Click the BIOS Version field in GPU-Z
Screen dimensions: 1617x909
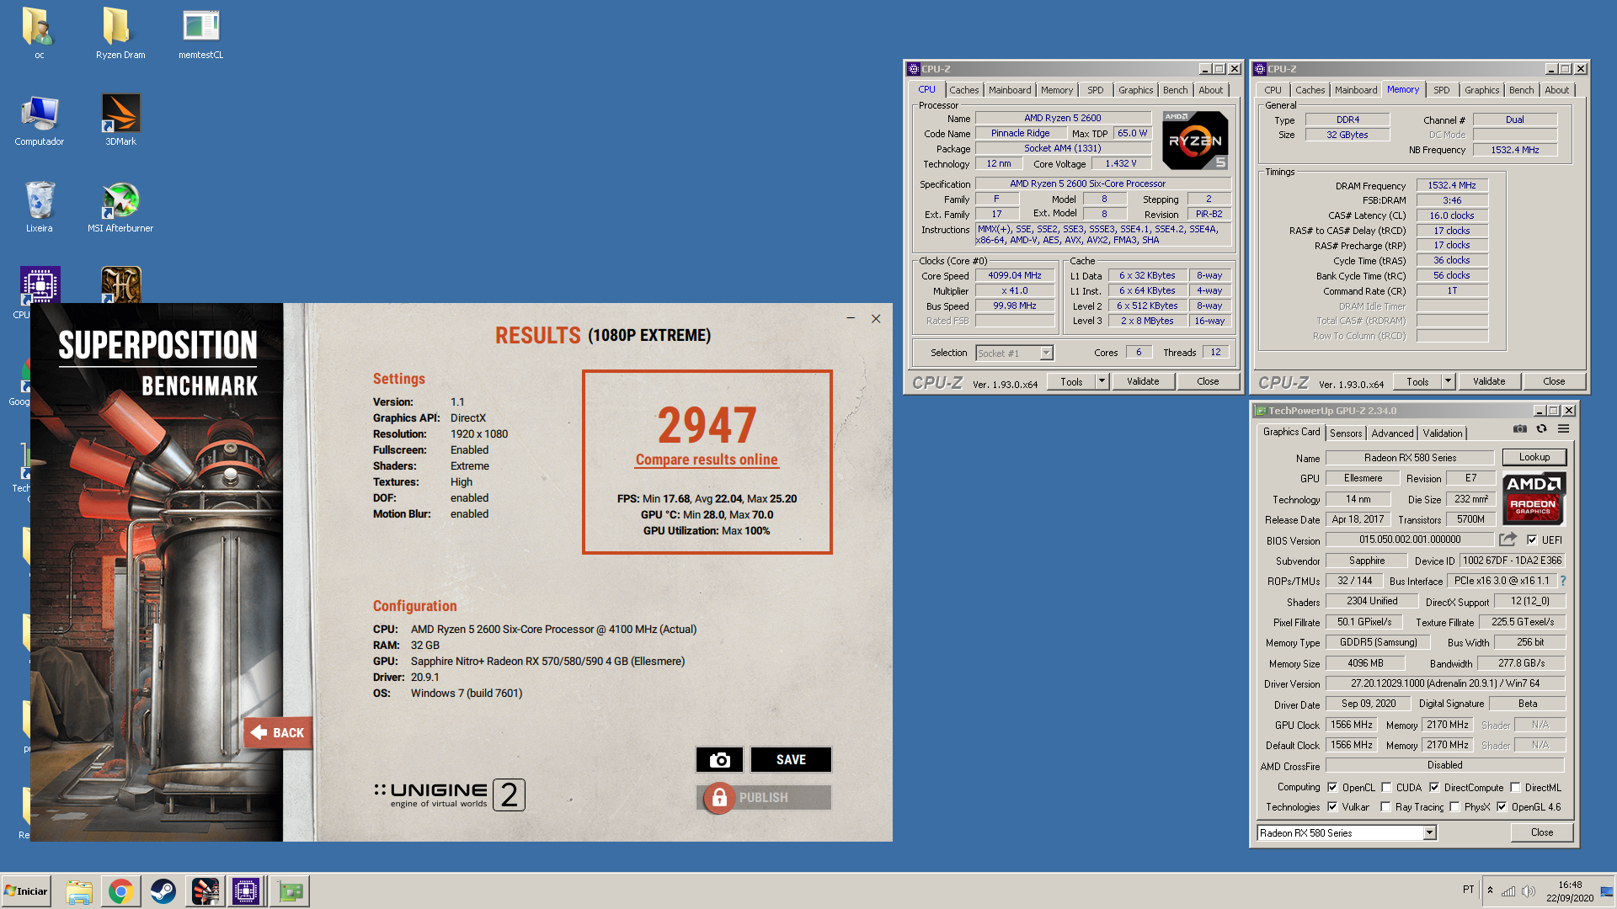tap(1410, 540)
